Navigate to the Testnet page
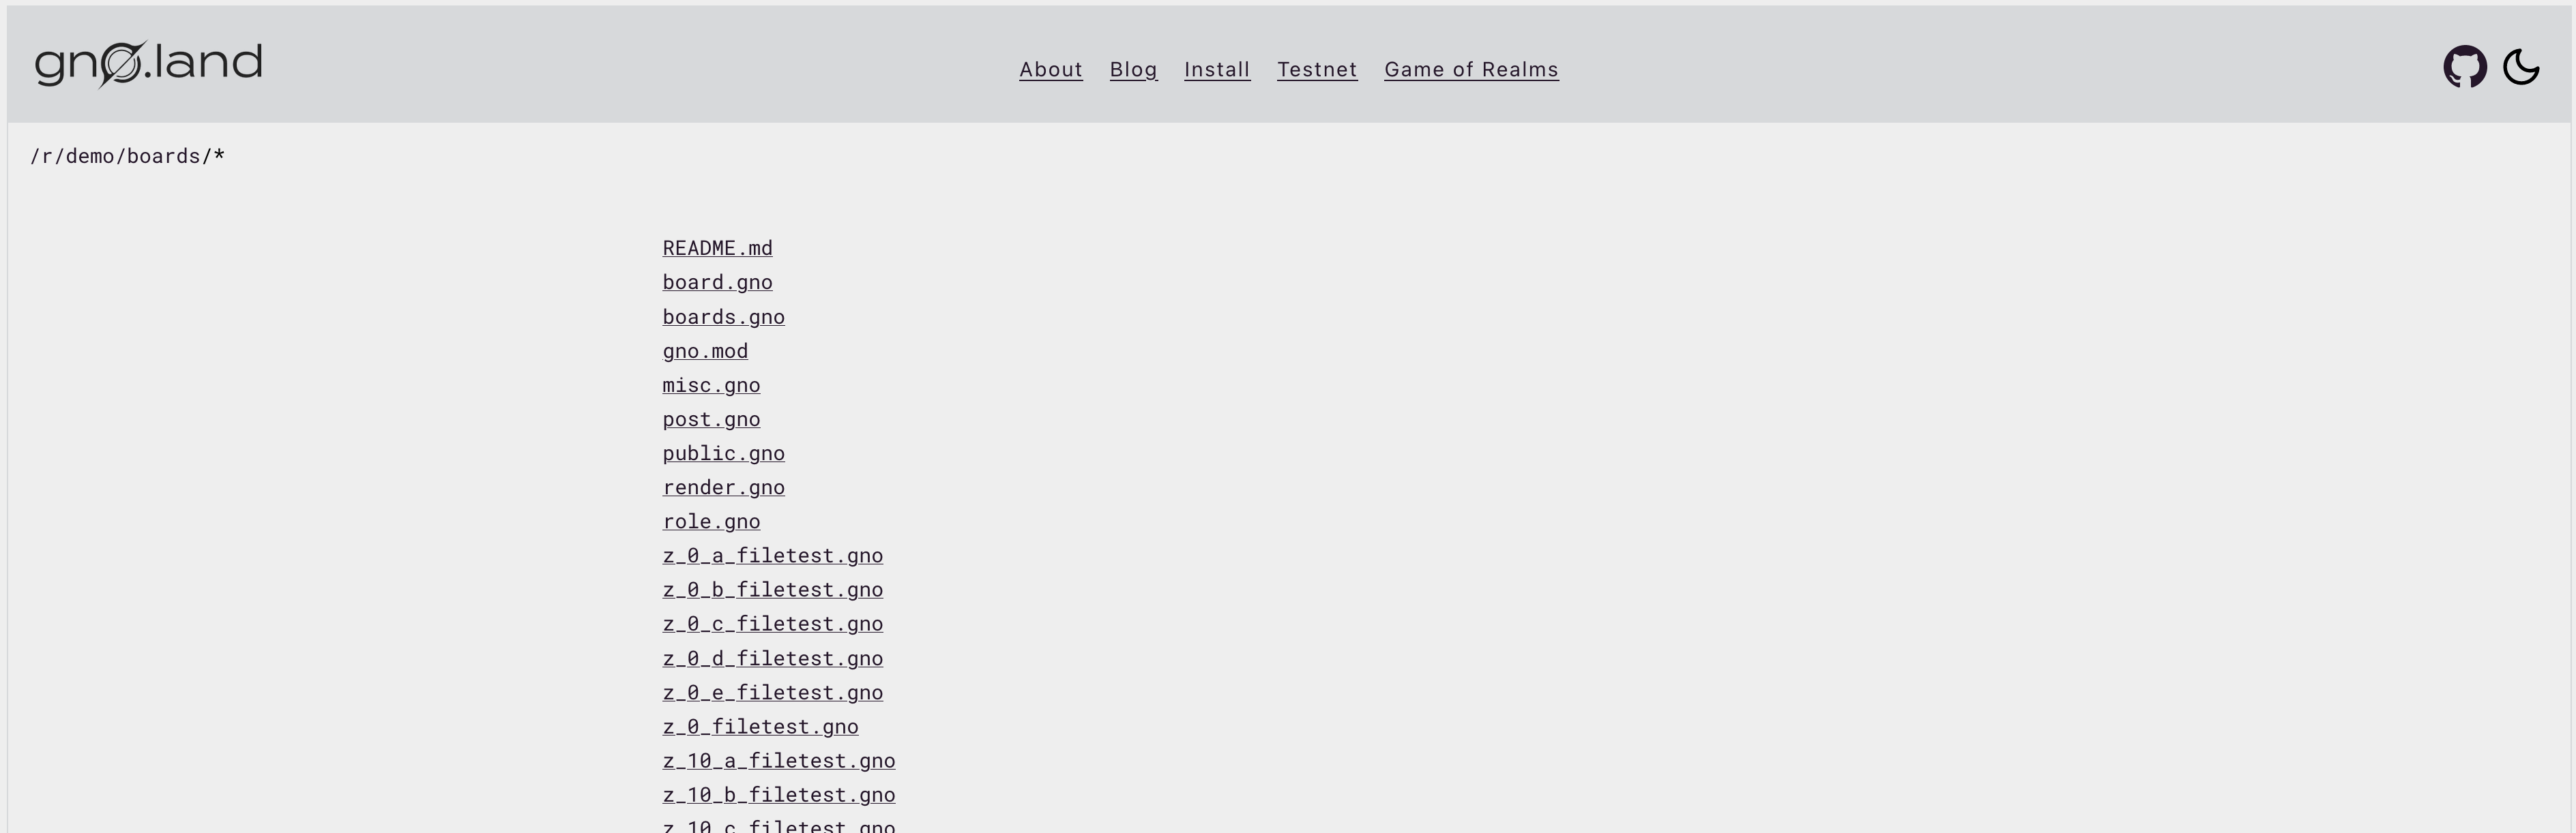2576x833 pixels. coord(1317,70)
